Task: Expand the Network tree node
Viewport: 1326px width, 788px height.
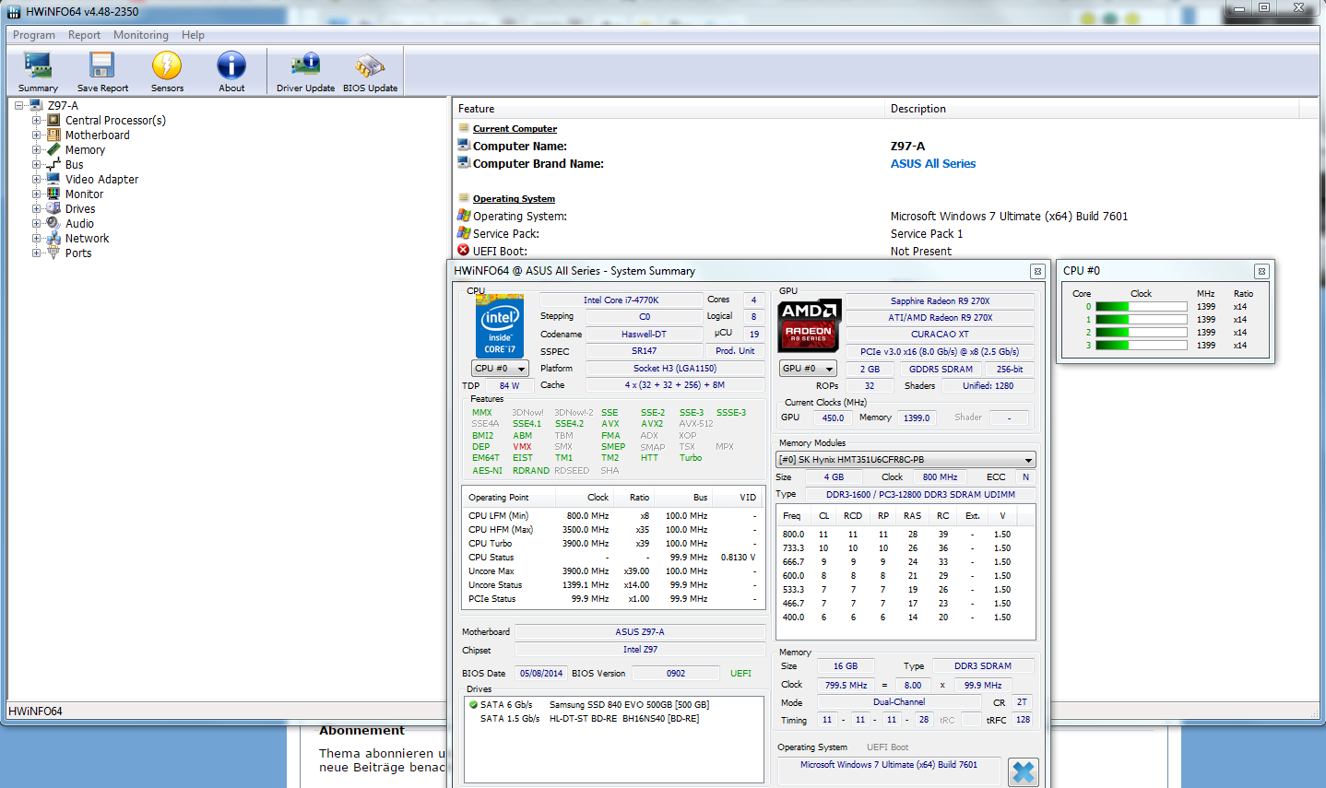Action: pos(36,238)
